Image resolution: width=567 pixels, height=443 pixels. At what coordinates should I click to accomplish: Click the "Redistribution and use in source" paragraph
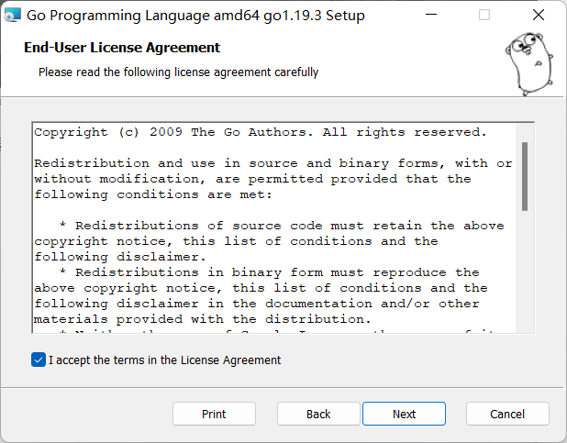click(x=272, y=179)
